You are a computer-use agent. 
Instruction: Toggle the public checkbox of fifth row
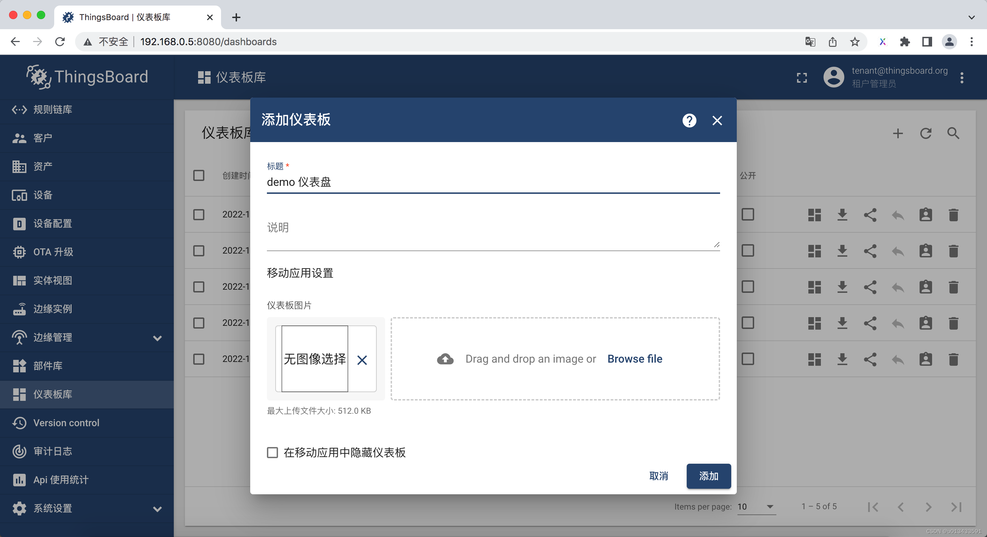[748, 359]
